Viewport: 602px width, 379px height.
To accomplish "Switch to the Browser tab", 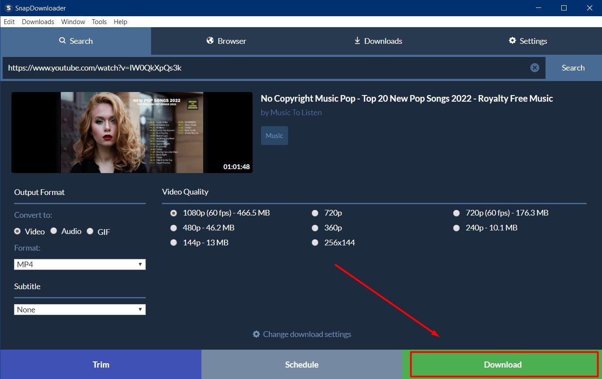I will (226, 41).
